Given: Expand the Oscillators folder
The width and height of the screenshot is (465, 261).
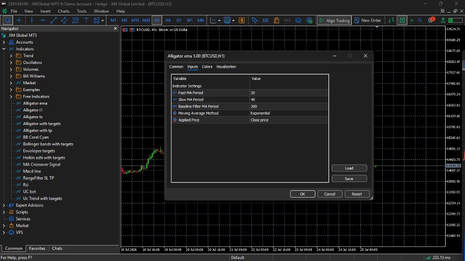Looking at the screenshot, I should click(11, 62).
